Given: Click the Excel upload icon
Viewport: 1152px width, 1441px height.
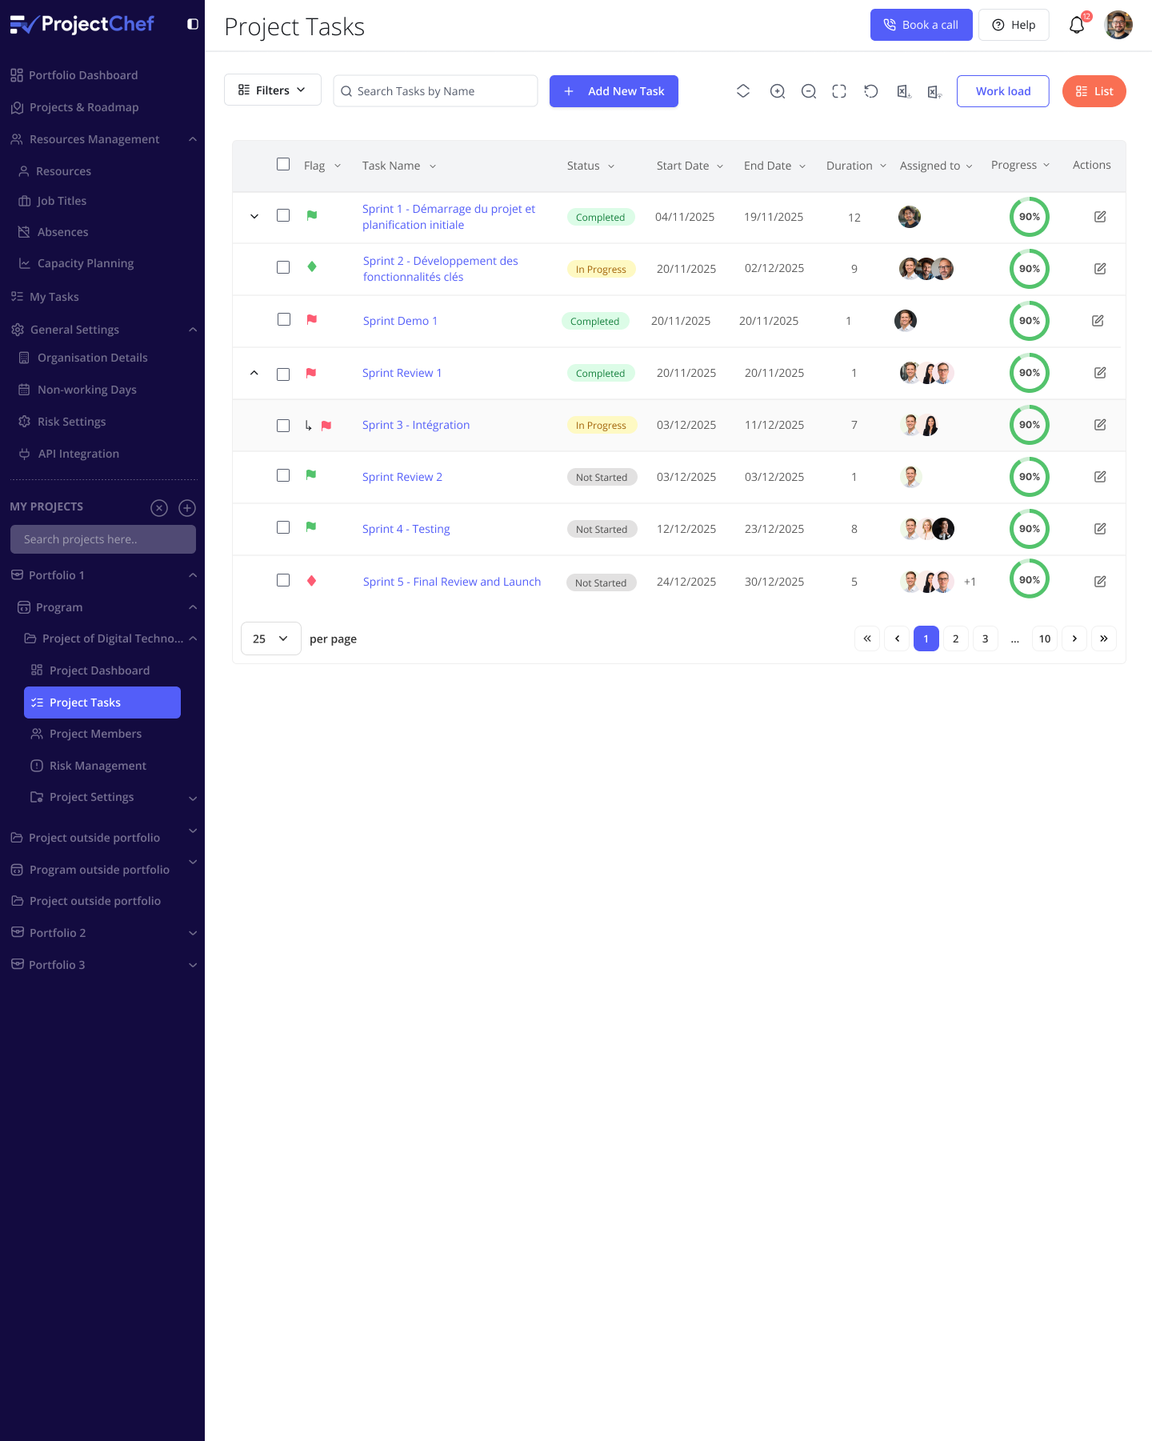Looking at the screenshot, I should click(x=934, y=92).
